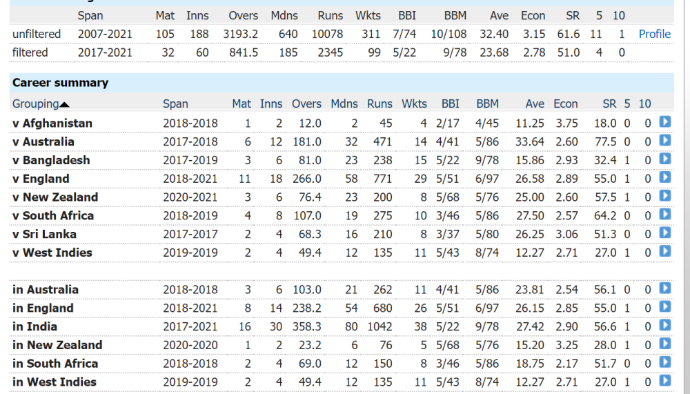The width and height of the screenshot is (690, 394).
Task: Sort career summary by Overs header
Action: [306, 104]
